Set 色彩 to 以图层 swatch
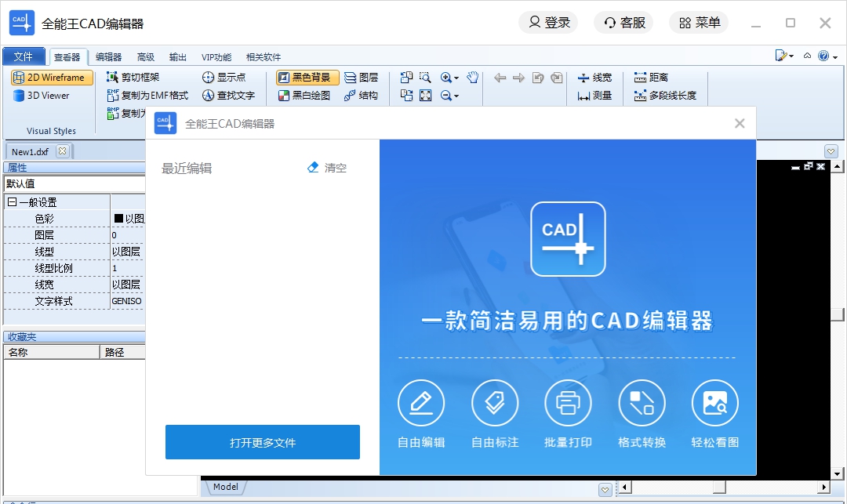This screenshot has width=847, height=504. tap(127, 217)
